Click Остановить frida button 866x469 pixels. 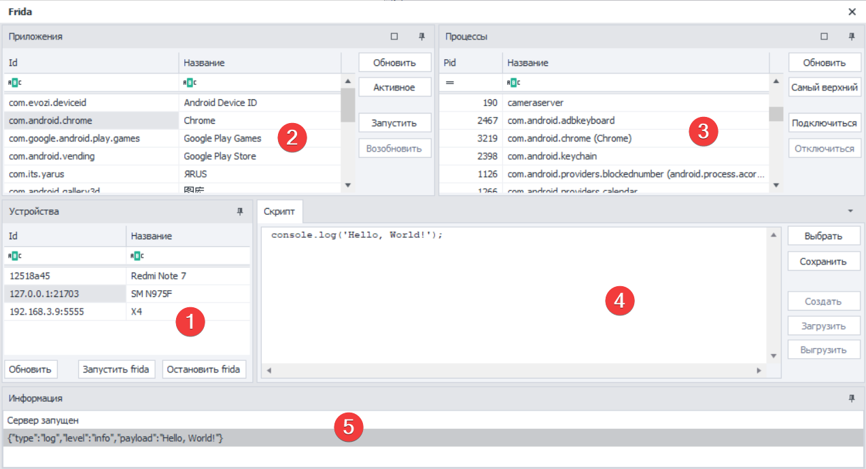[203, 370]
